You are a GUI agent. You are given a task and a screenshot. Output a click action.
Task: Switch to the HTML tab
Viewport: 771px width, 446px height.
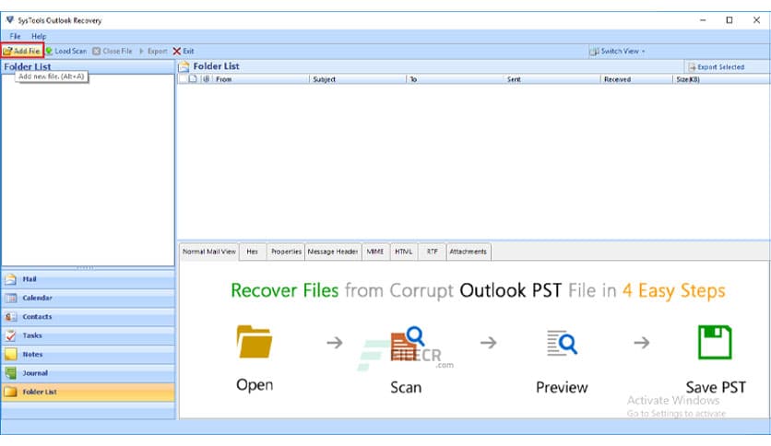click(x=404, y=252)
